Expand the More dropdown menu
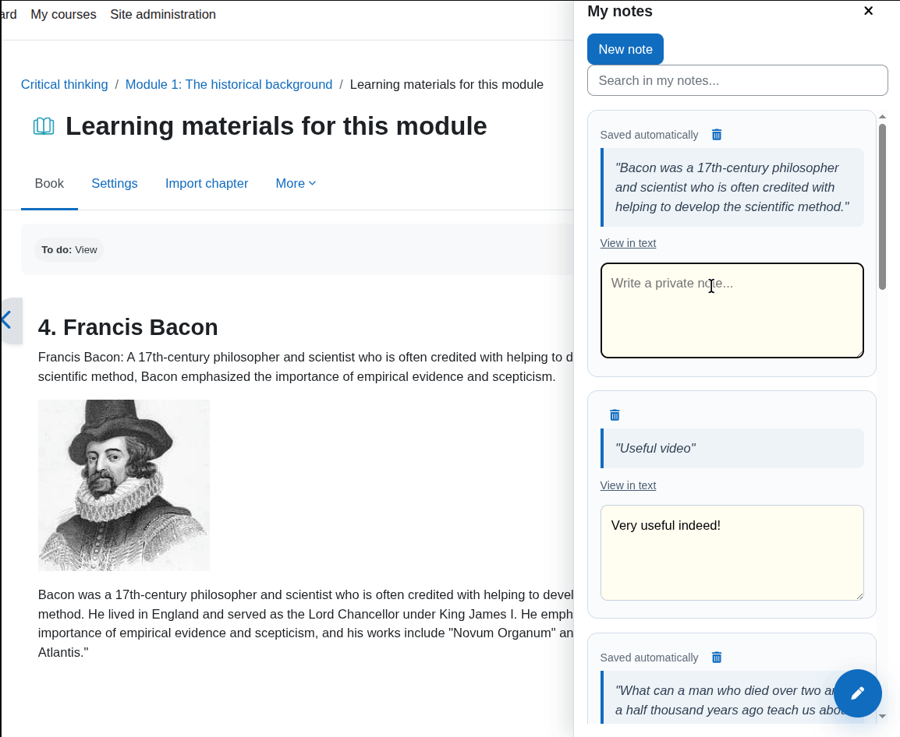 pos(296,184)
